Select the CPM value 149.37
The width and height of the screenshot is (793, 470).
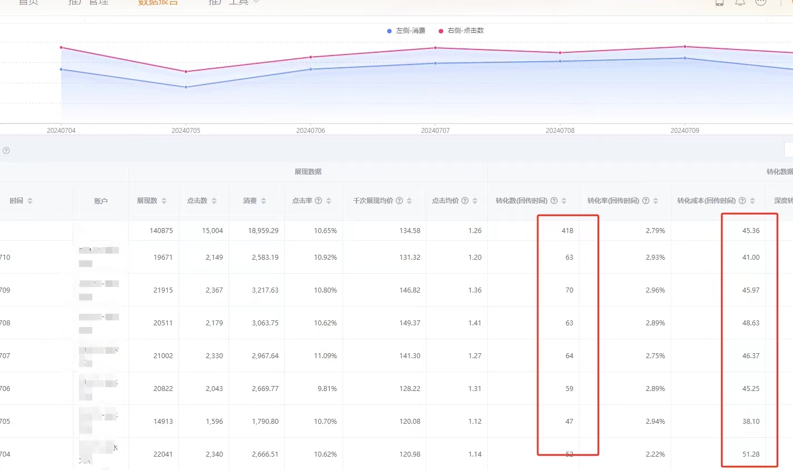[x=410, y=323]
